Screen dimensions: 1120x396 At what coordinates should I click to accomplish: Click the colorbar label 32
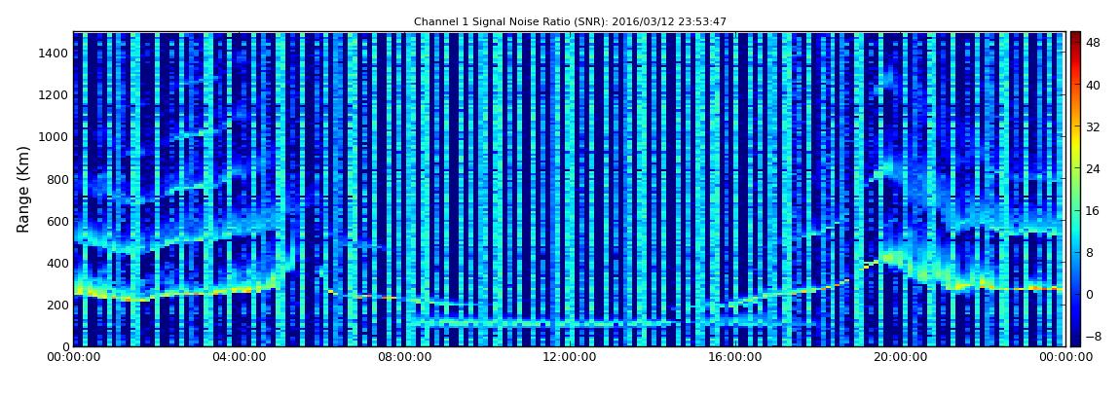click(1092, 127)
